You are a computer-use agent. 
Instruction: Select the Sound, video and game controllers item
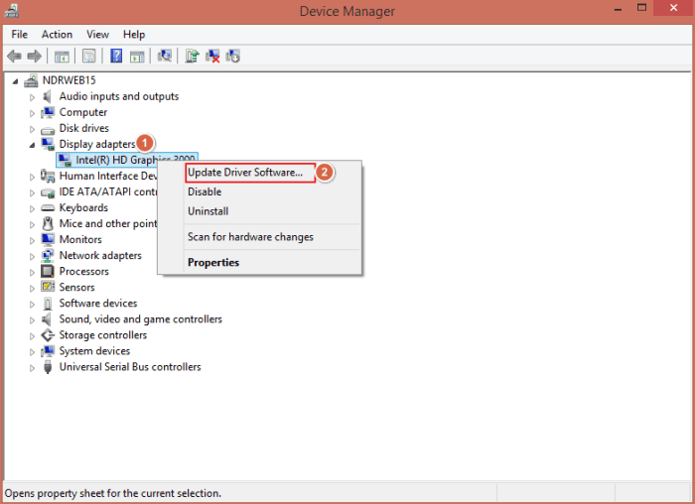(x=140, y=319)
